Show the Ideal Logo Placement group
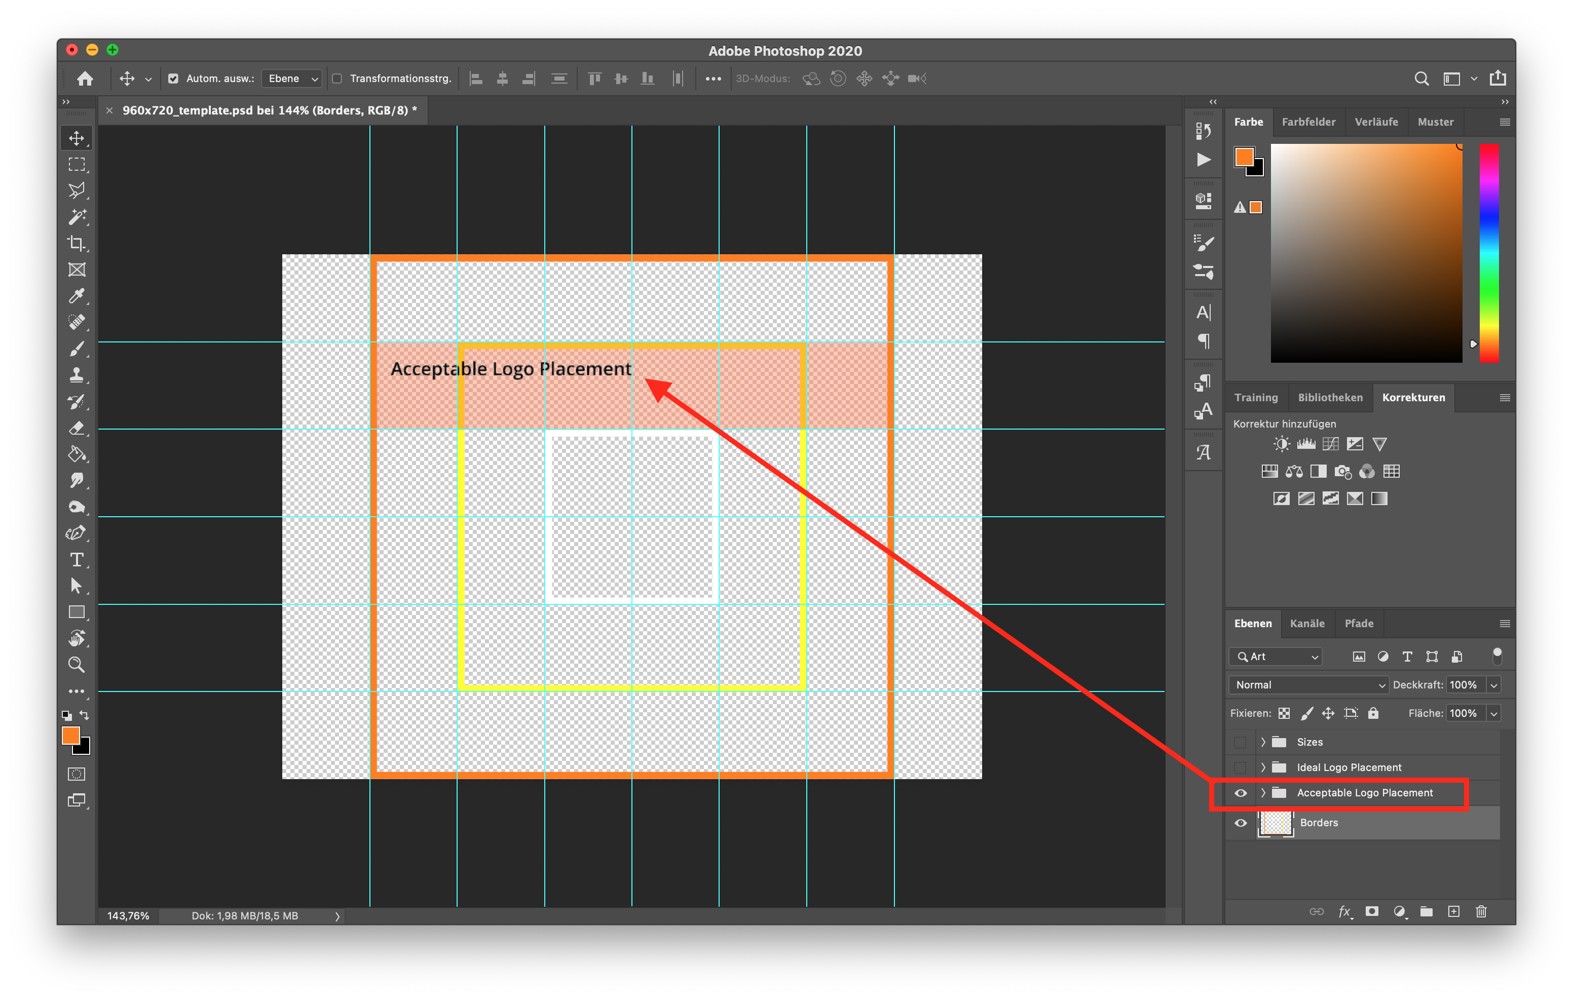 [1240, 767]
